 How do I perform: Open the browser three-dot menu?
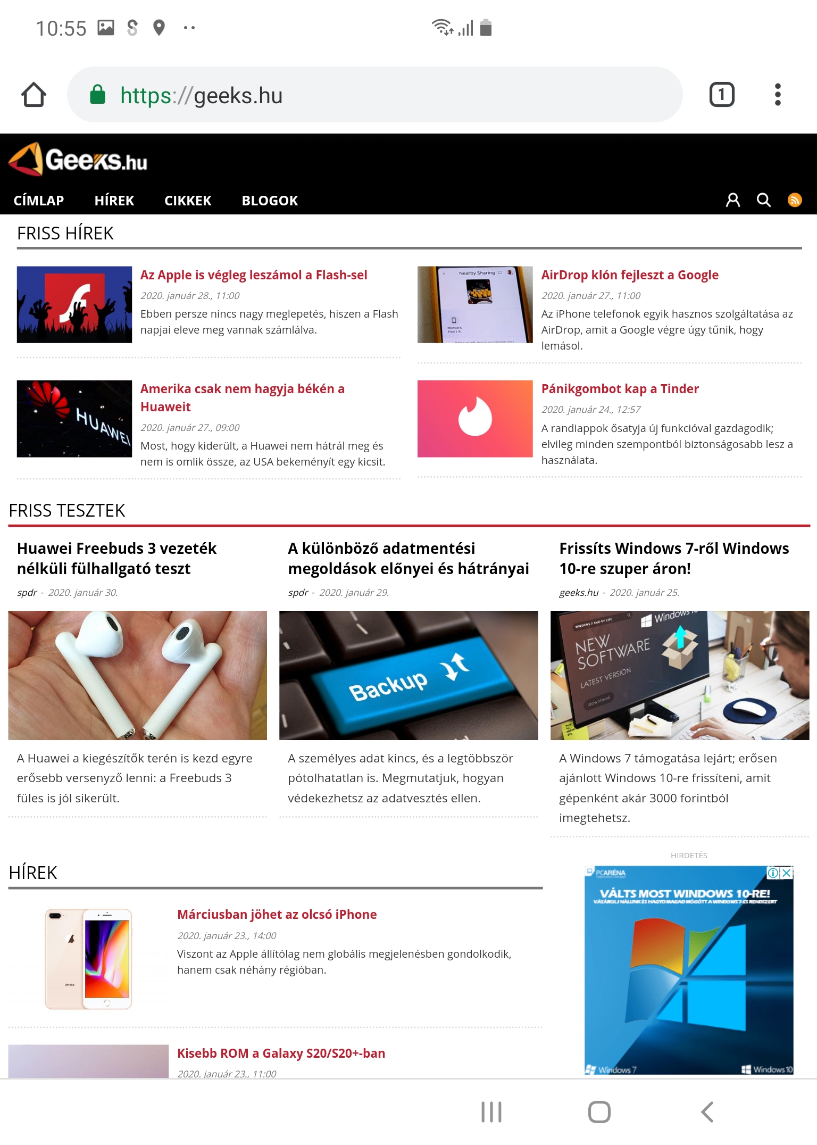[x=778, y=95]
